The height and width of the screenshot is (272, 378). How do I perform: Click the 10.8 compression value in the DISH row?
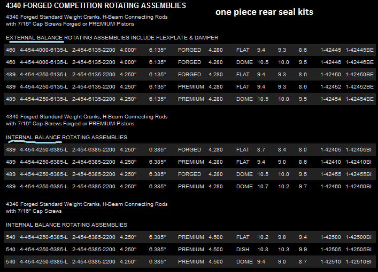click(x=263, y=250)
